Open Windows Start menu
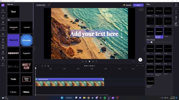 62,98
